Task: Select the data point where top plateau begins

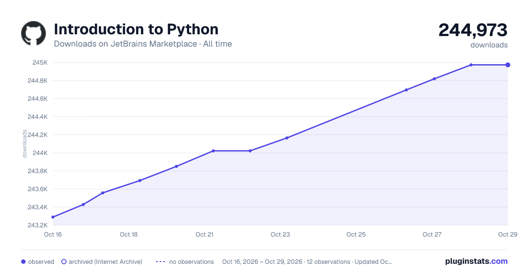Action: 471,65
